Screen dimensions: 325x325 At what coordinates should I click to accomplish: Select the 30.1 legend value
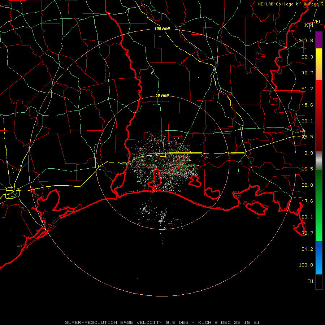pos(307,121)
